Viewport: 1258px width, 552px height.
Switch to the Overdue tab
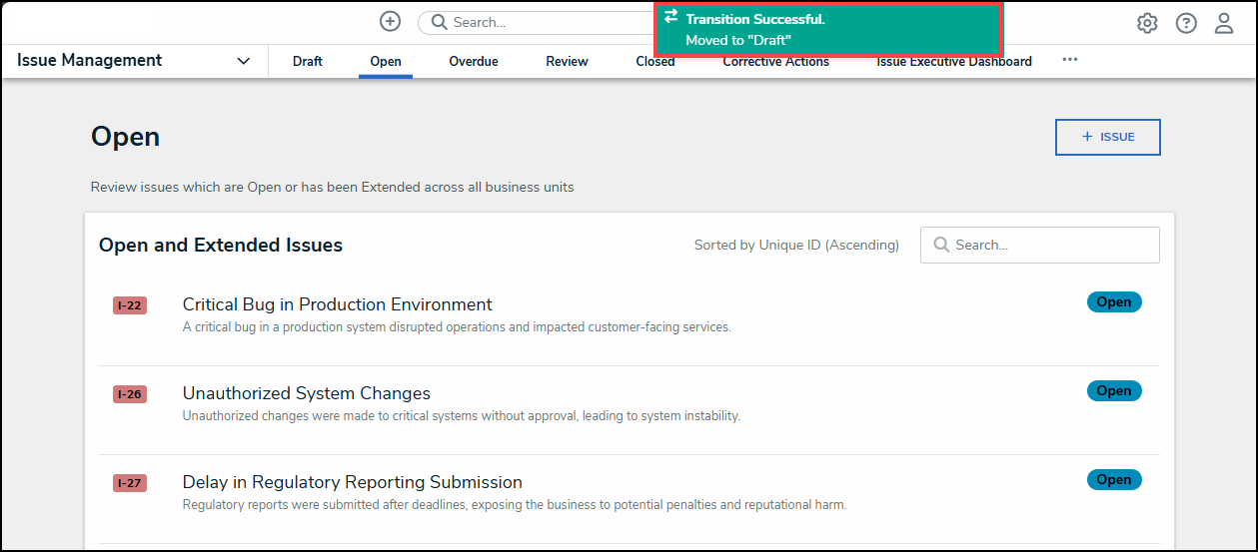(x=474, y=61)
